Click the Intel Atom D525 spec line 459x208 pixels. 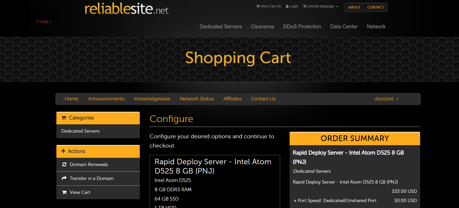(173, 180)
